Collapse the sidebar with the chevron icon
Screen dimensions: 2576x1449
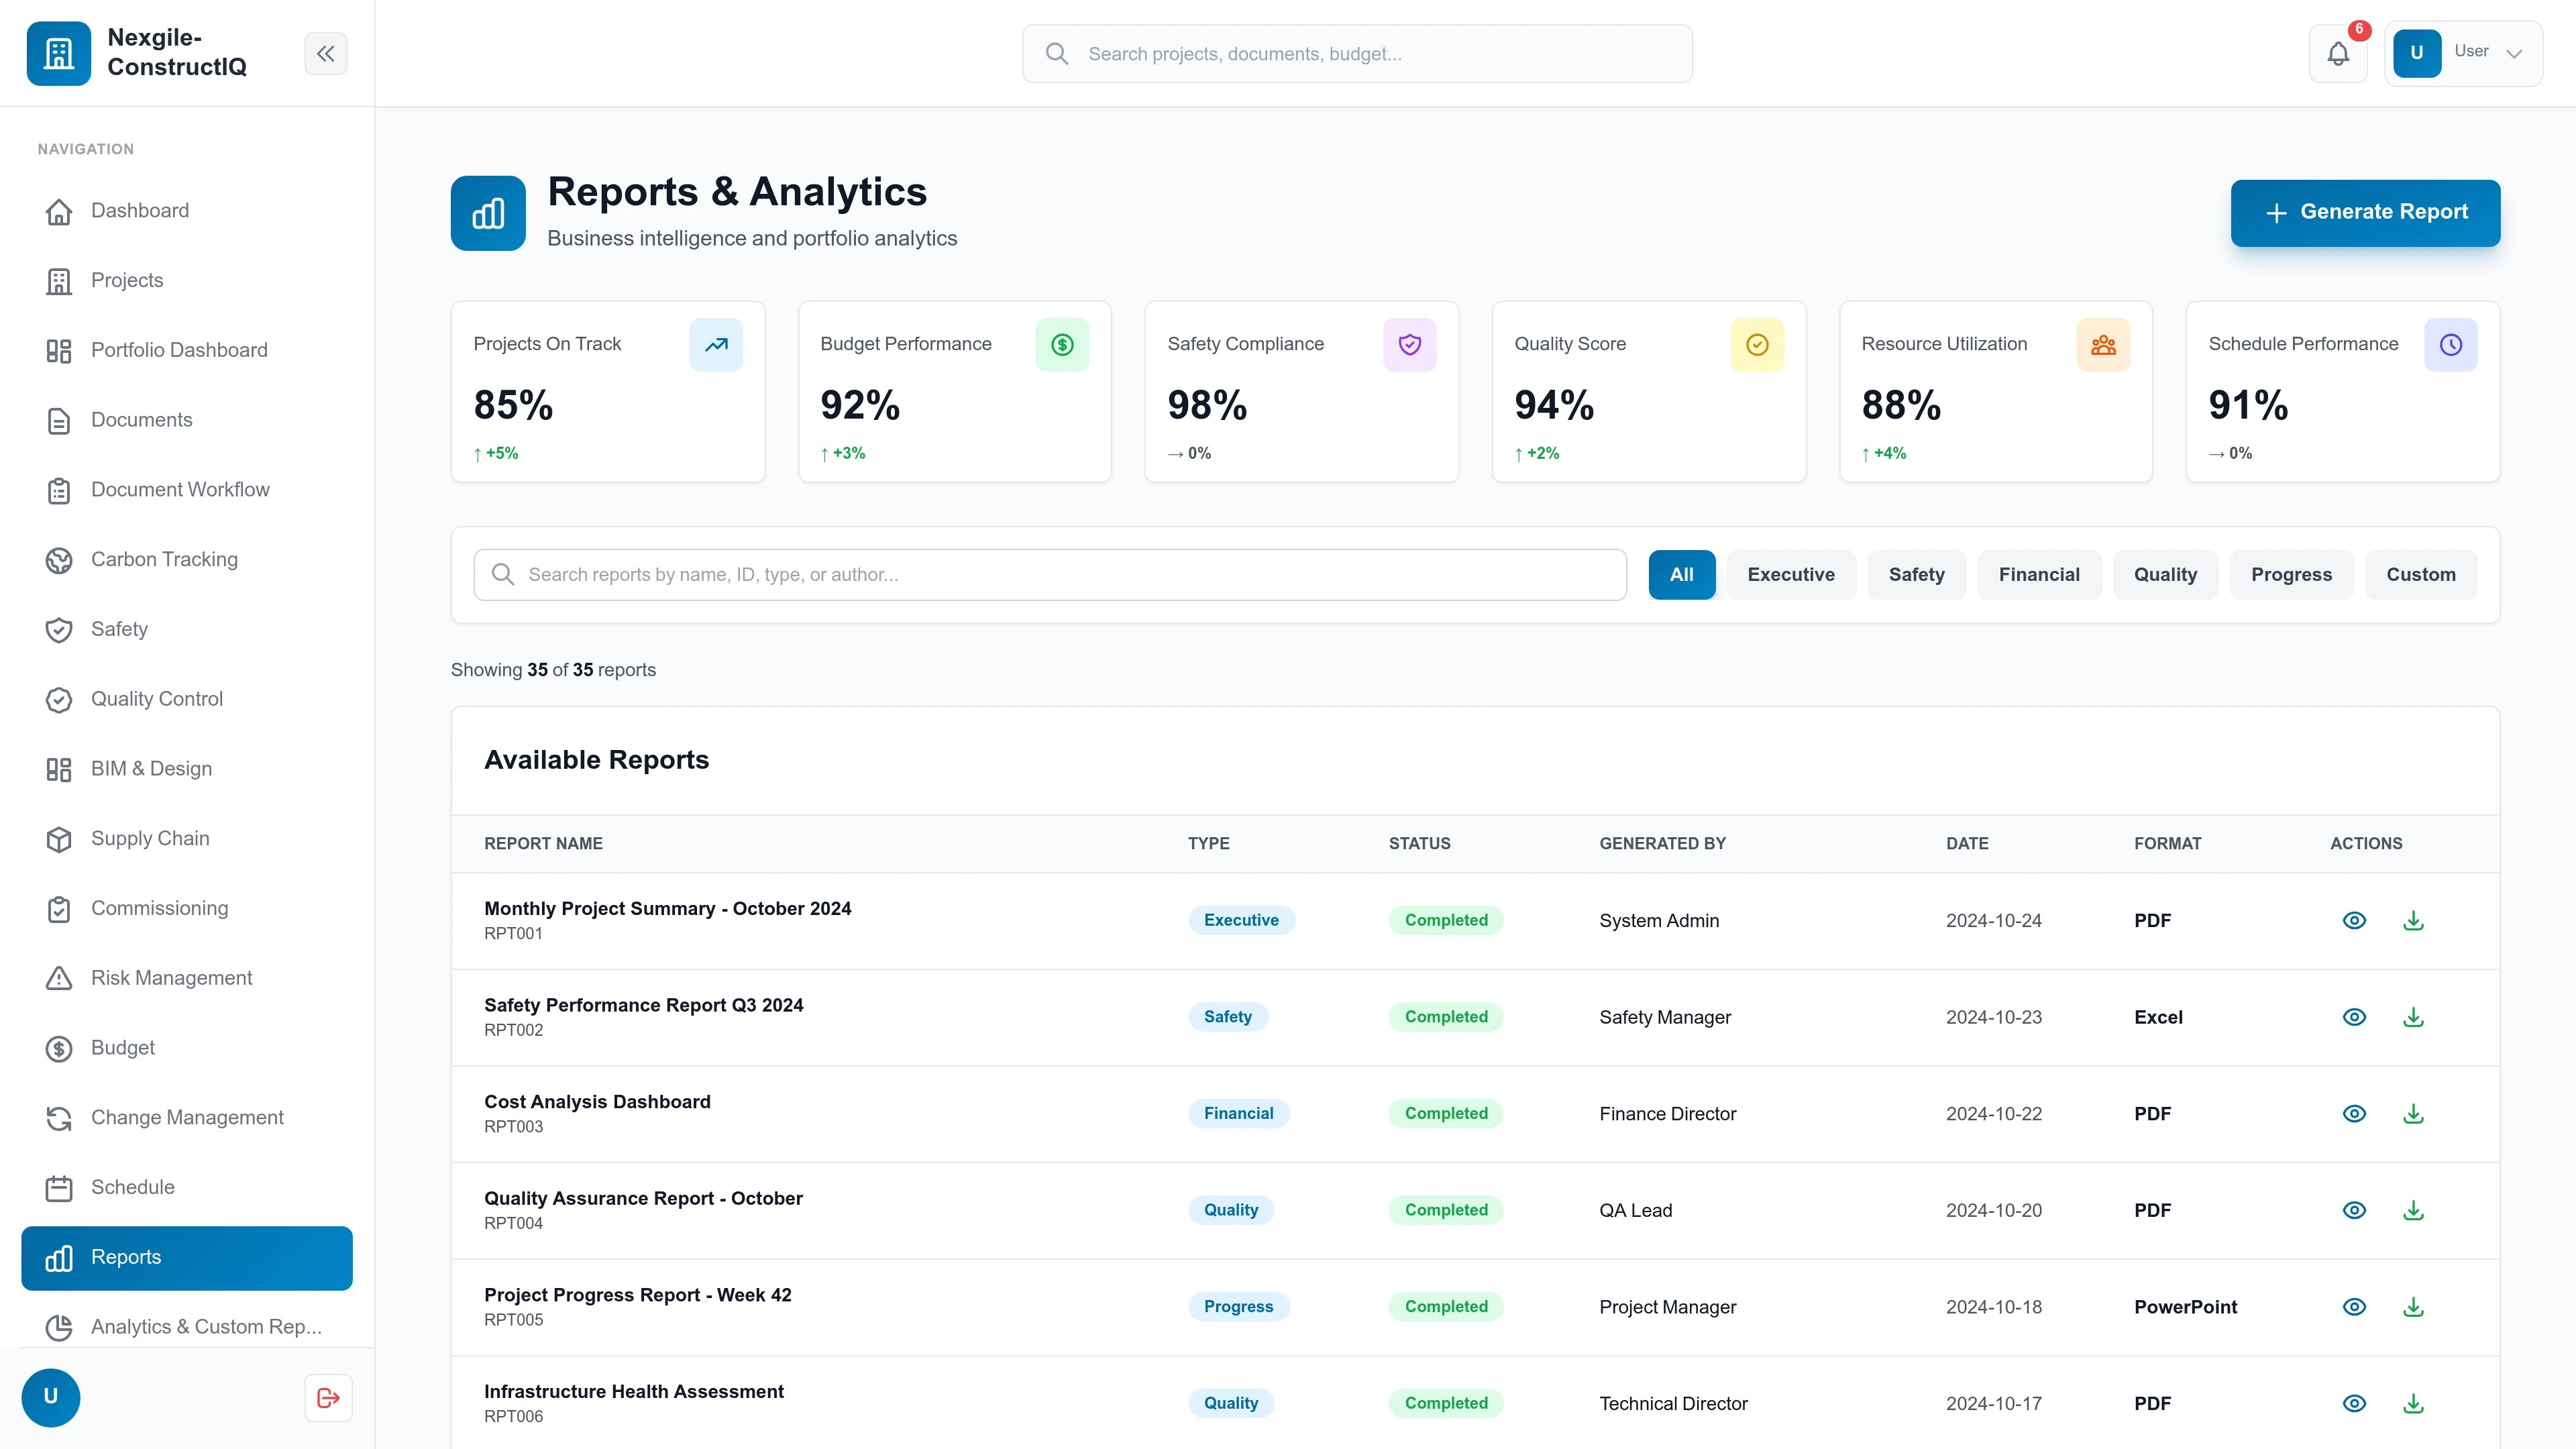coord(325,53)
